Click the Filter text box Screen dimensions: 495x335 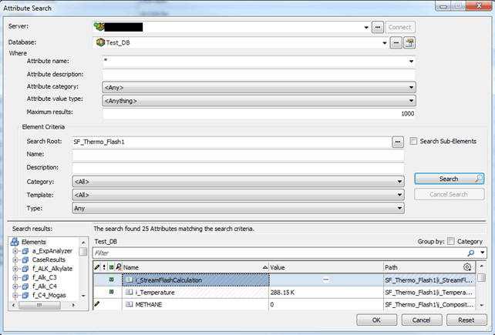click(x=279, y=253)
